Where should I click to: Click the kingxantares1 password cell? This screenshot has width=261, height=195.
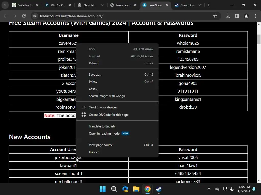click(188, 99)
